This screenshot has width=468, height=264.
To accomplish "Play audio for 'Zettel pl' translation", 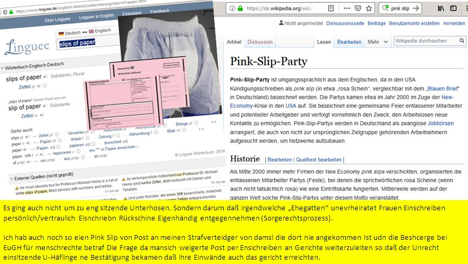I will pos(39,86).
